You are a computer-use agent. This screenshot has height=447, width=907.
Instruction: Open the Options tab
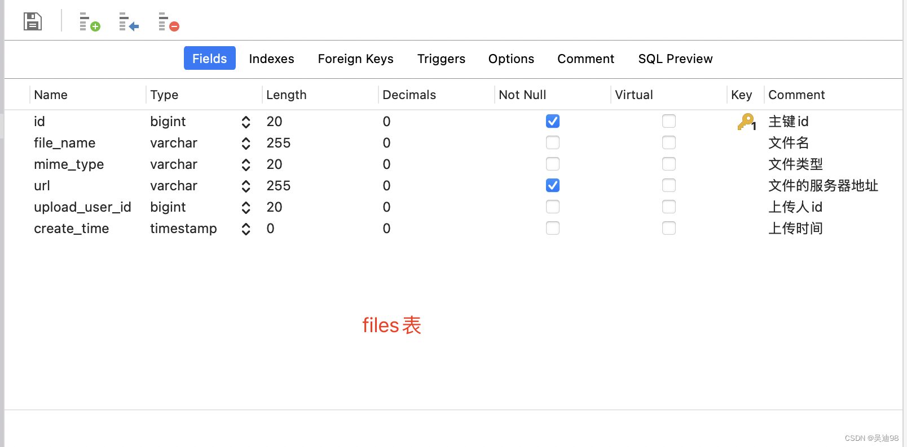(511, 59)
